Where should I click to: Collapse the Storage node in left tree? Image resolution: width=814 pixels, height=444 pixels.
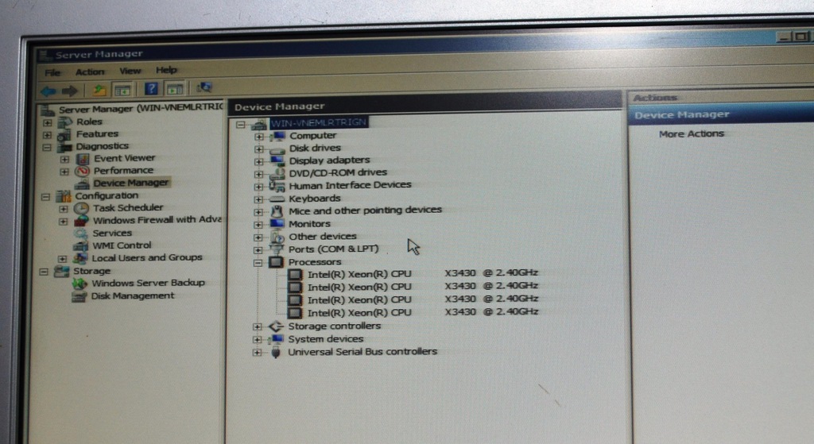pyautogui.click(x=45, y=272)
